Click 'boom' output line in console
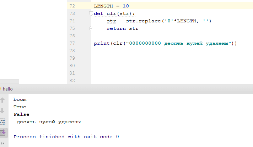Image resolution: width=253 pixels, height=147 pixels. tap(20, 99)
